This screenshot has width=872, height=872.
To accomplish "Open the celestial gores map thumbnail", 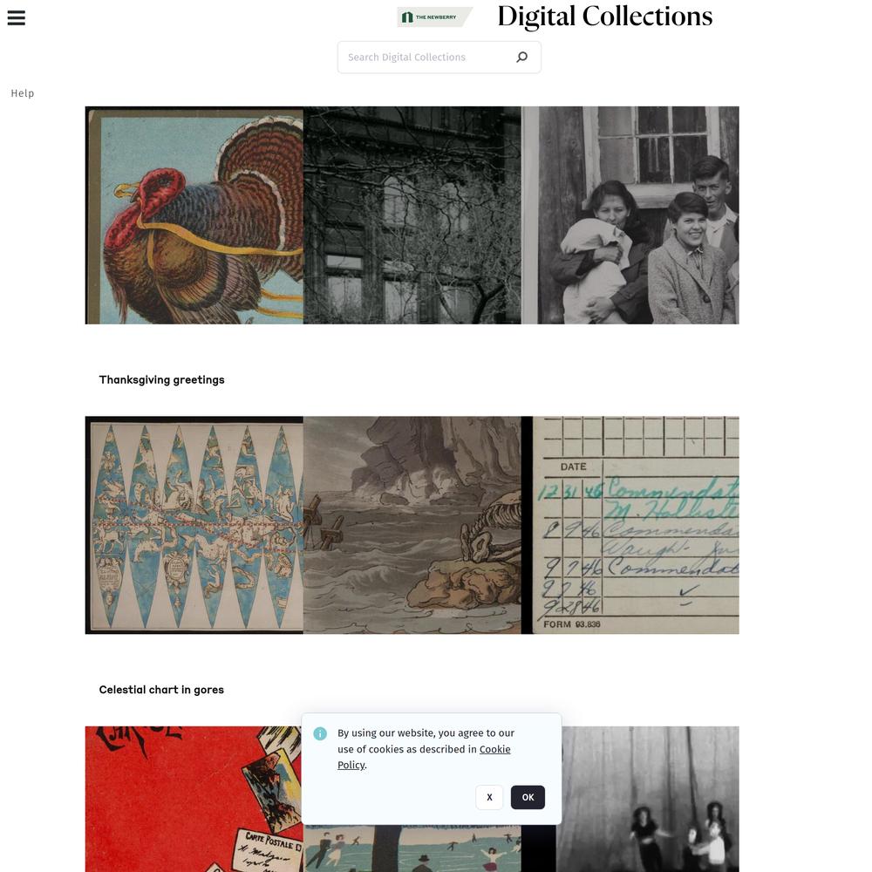I will coord(194,525).
